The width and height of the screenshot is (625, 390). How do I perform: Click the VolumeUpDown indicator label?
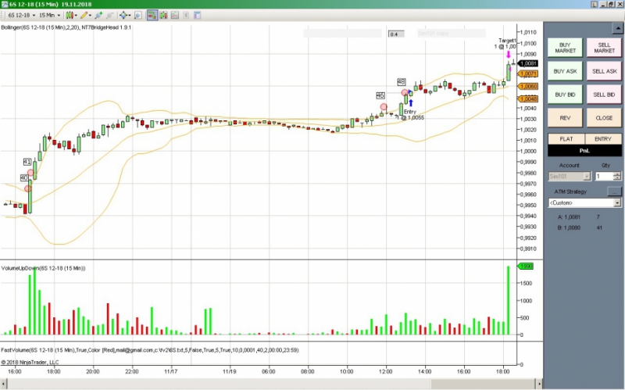[x=43, y=268]
